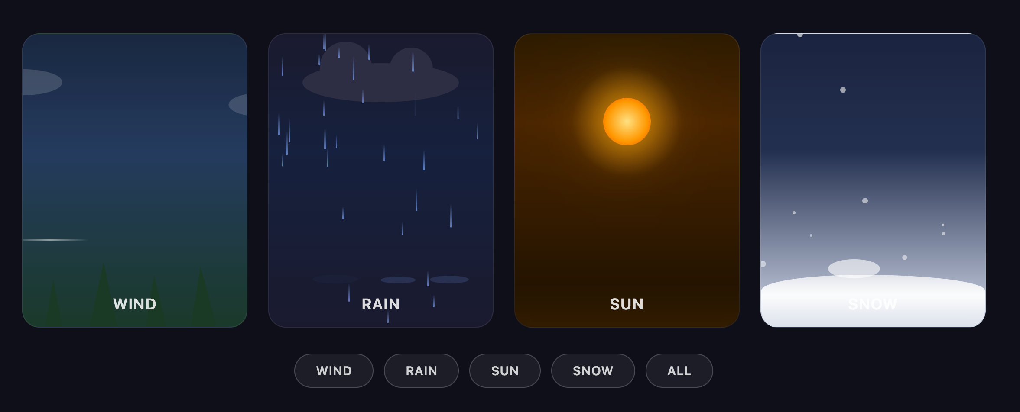Click the WIND label on the card
Viewport: 1020px width, 412px height.
point(135,304)
